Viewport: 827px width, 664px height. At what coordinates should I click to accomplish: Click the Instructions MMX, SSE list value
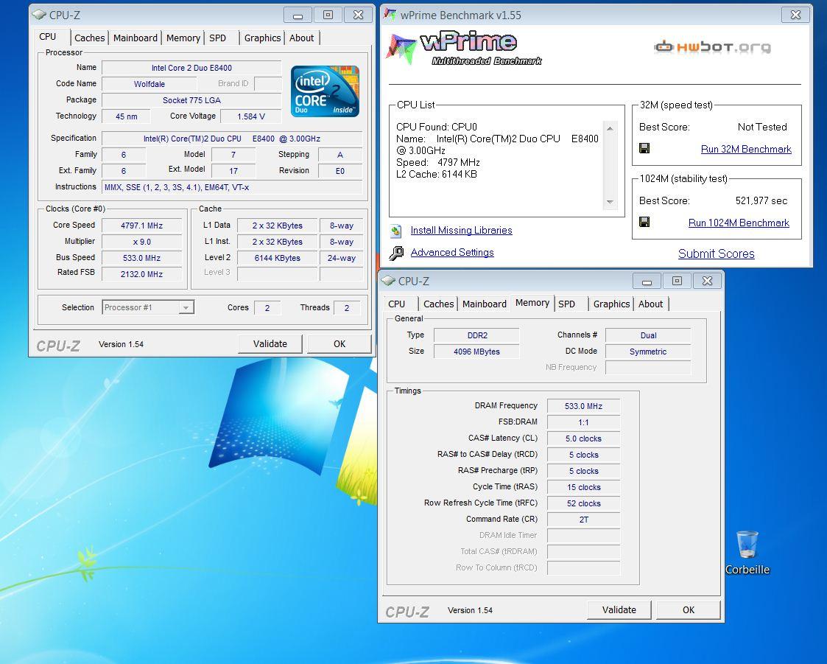pyautogui.click(x=232, y=187)
